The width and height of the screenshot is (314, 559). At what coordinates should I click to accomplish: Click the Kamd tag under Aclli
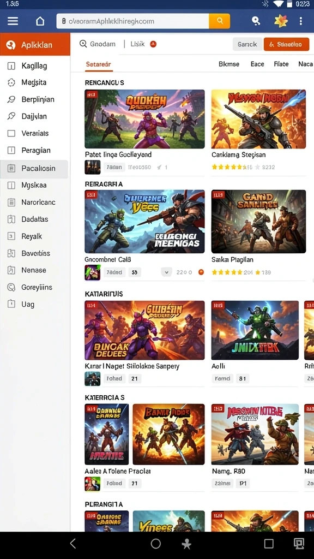222,379
